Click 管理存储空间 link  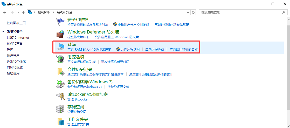click(x=77, y=112)
